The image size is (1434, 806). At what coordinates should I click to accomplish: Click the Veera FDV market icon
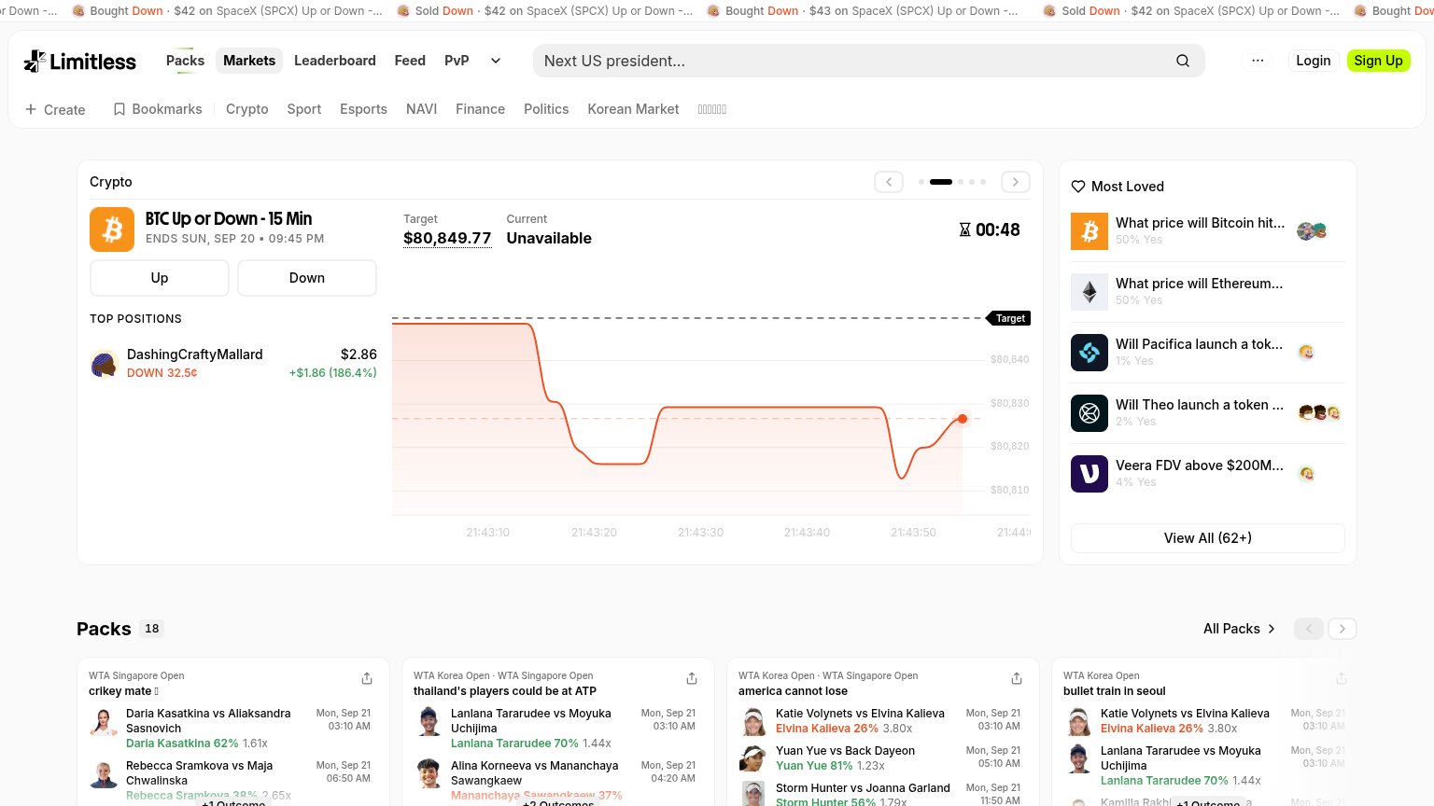(1090, 474)
